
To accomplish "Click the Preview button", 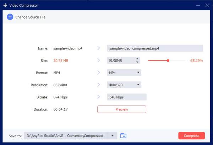I will (x=122, y=109).
